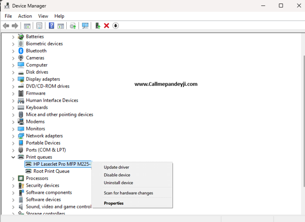Click the Cameras webcam icon
The image size is (305, 222).
click(x=21, y=58)
